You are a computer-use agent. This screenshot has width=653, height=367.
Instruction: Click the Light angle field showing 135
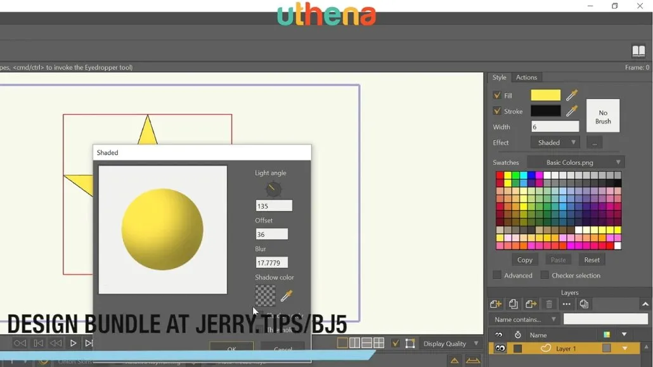tap(274, 206)
